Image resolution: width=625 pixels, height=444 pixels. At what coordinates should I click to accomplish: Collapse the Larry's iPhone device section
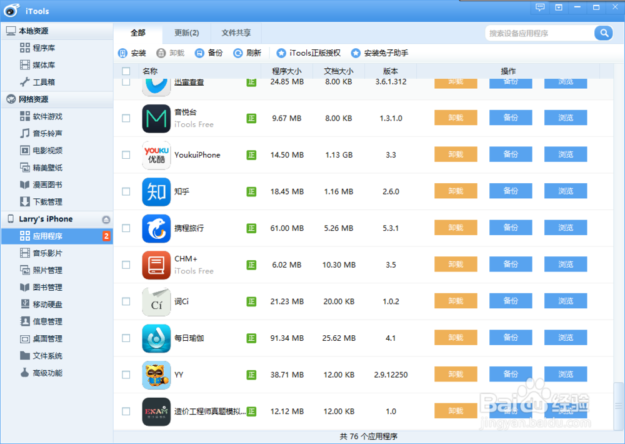pyautogui.click(x=57, y=219)
